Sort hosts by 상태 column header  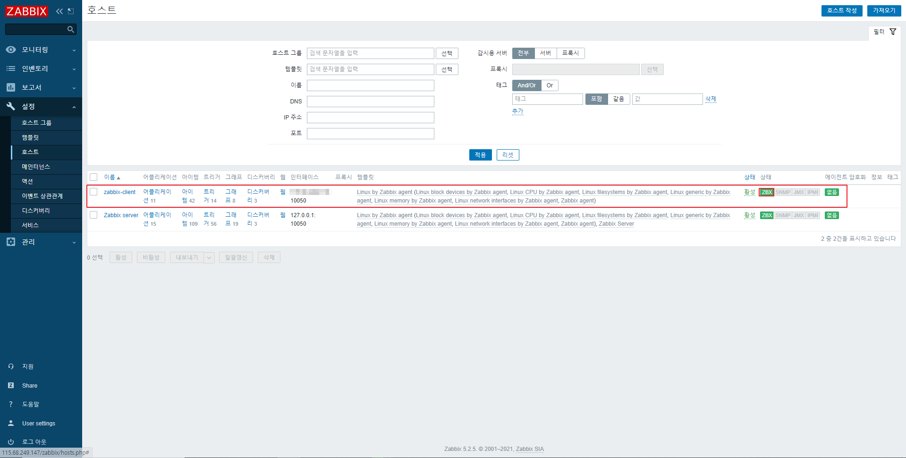pos(749,177)
